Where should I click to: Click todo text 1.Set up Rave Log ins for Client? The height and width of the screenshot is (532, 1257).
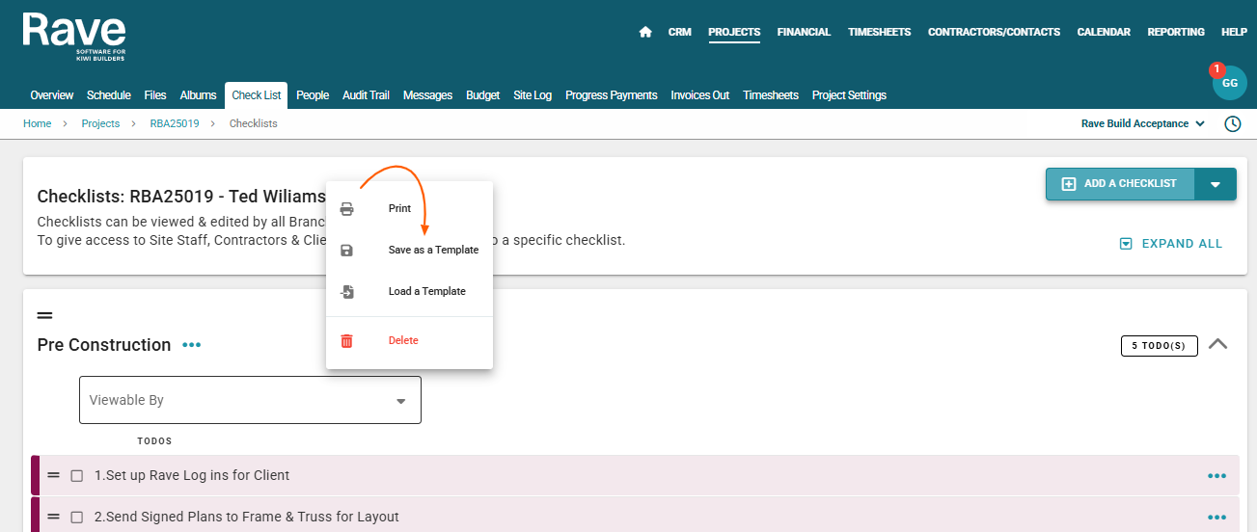[192, 475]
